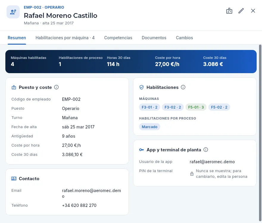
Task: Click the email rafael.moreno@aeromec.demo
Action: [x=91, y=193]
